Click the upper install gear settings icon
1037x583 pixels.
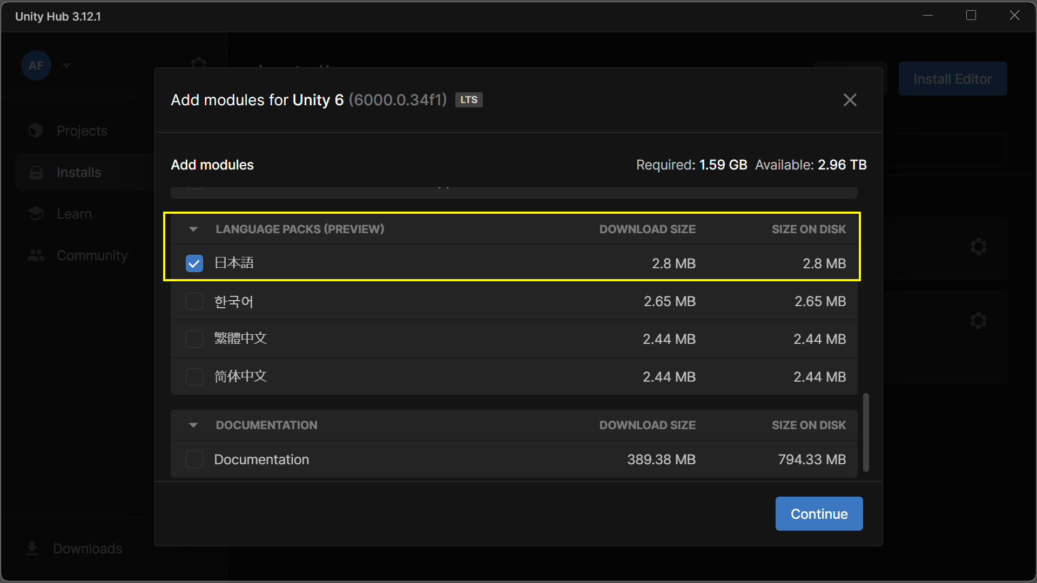coord(978,247)
